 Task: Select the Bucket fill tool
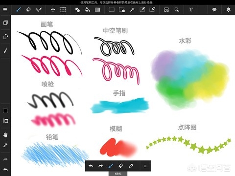[x=88, y=10]
